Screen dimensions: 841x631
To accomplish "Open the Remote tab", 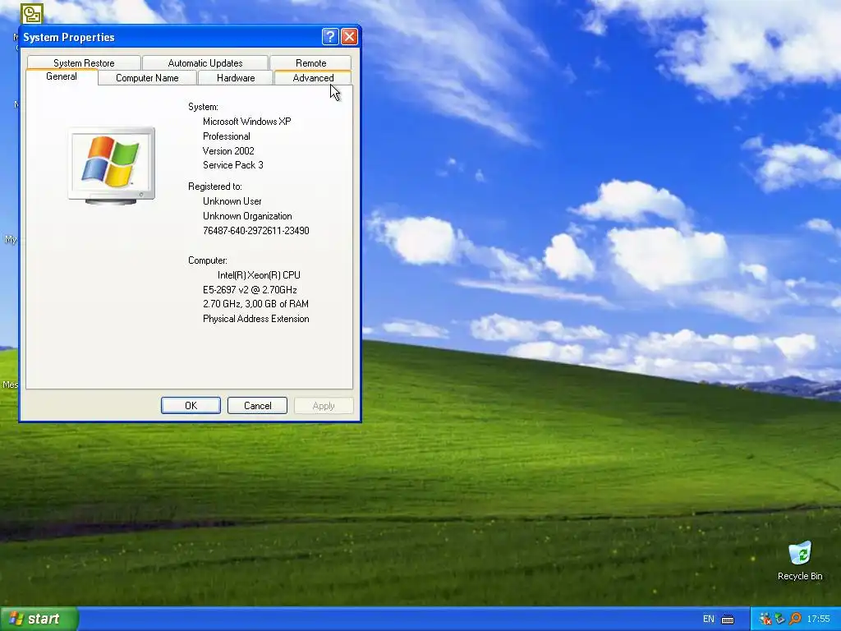I will 310,62.
